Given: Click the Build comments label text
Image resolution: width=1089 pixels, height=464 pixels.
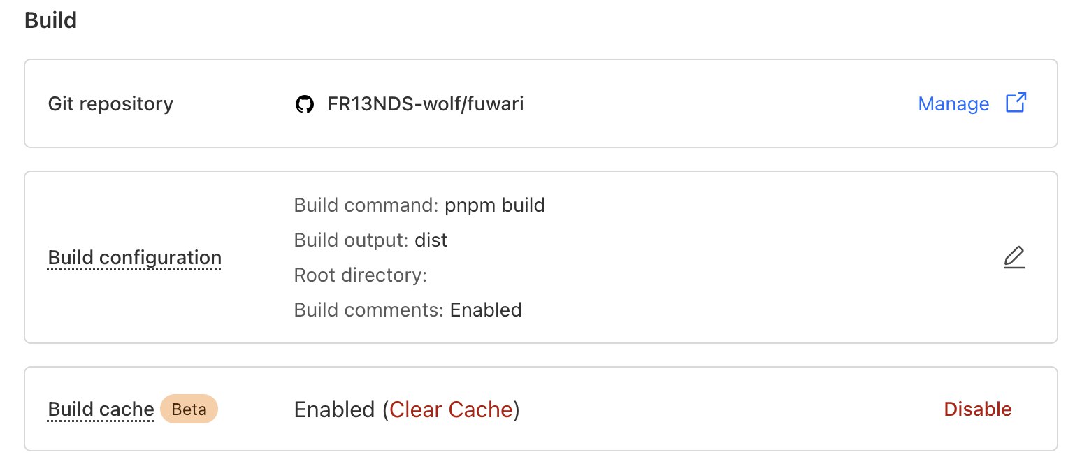Looking at the screenshot, I should point(368,310).
